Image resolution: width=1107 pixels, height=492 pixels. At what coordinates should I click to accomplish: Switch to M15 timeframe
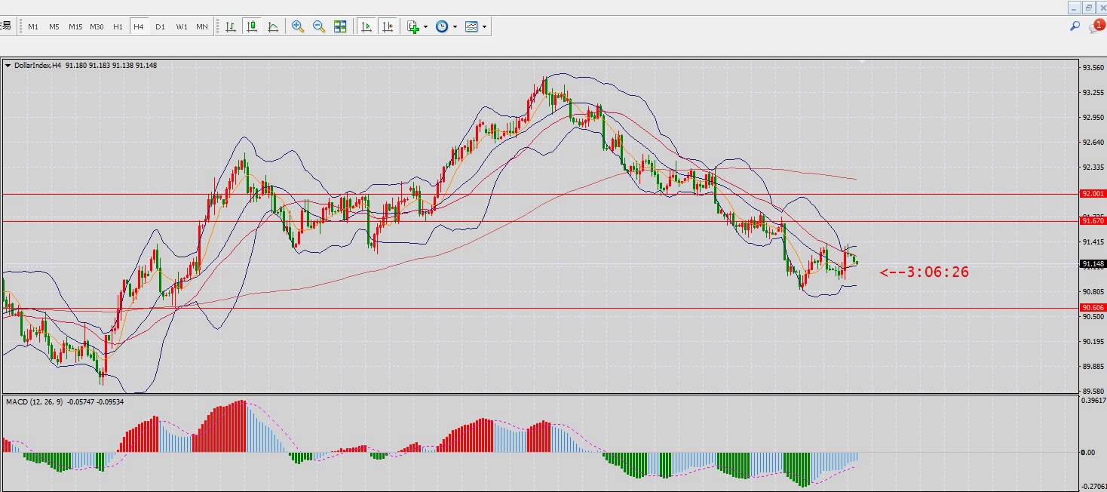point(75,26)
